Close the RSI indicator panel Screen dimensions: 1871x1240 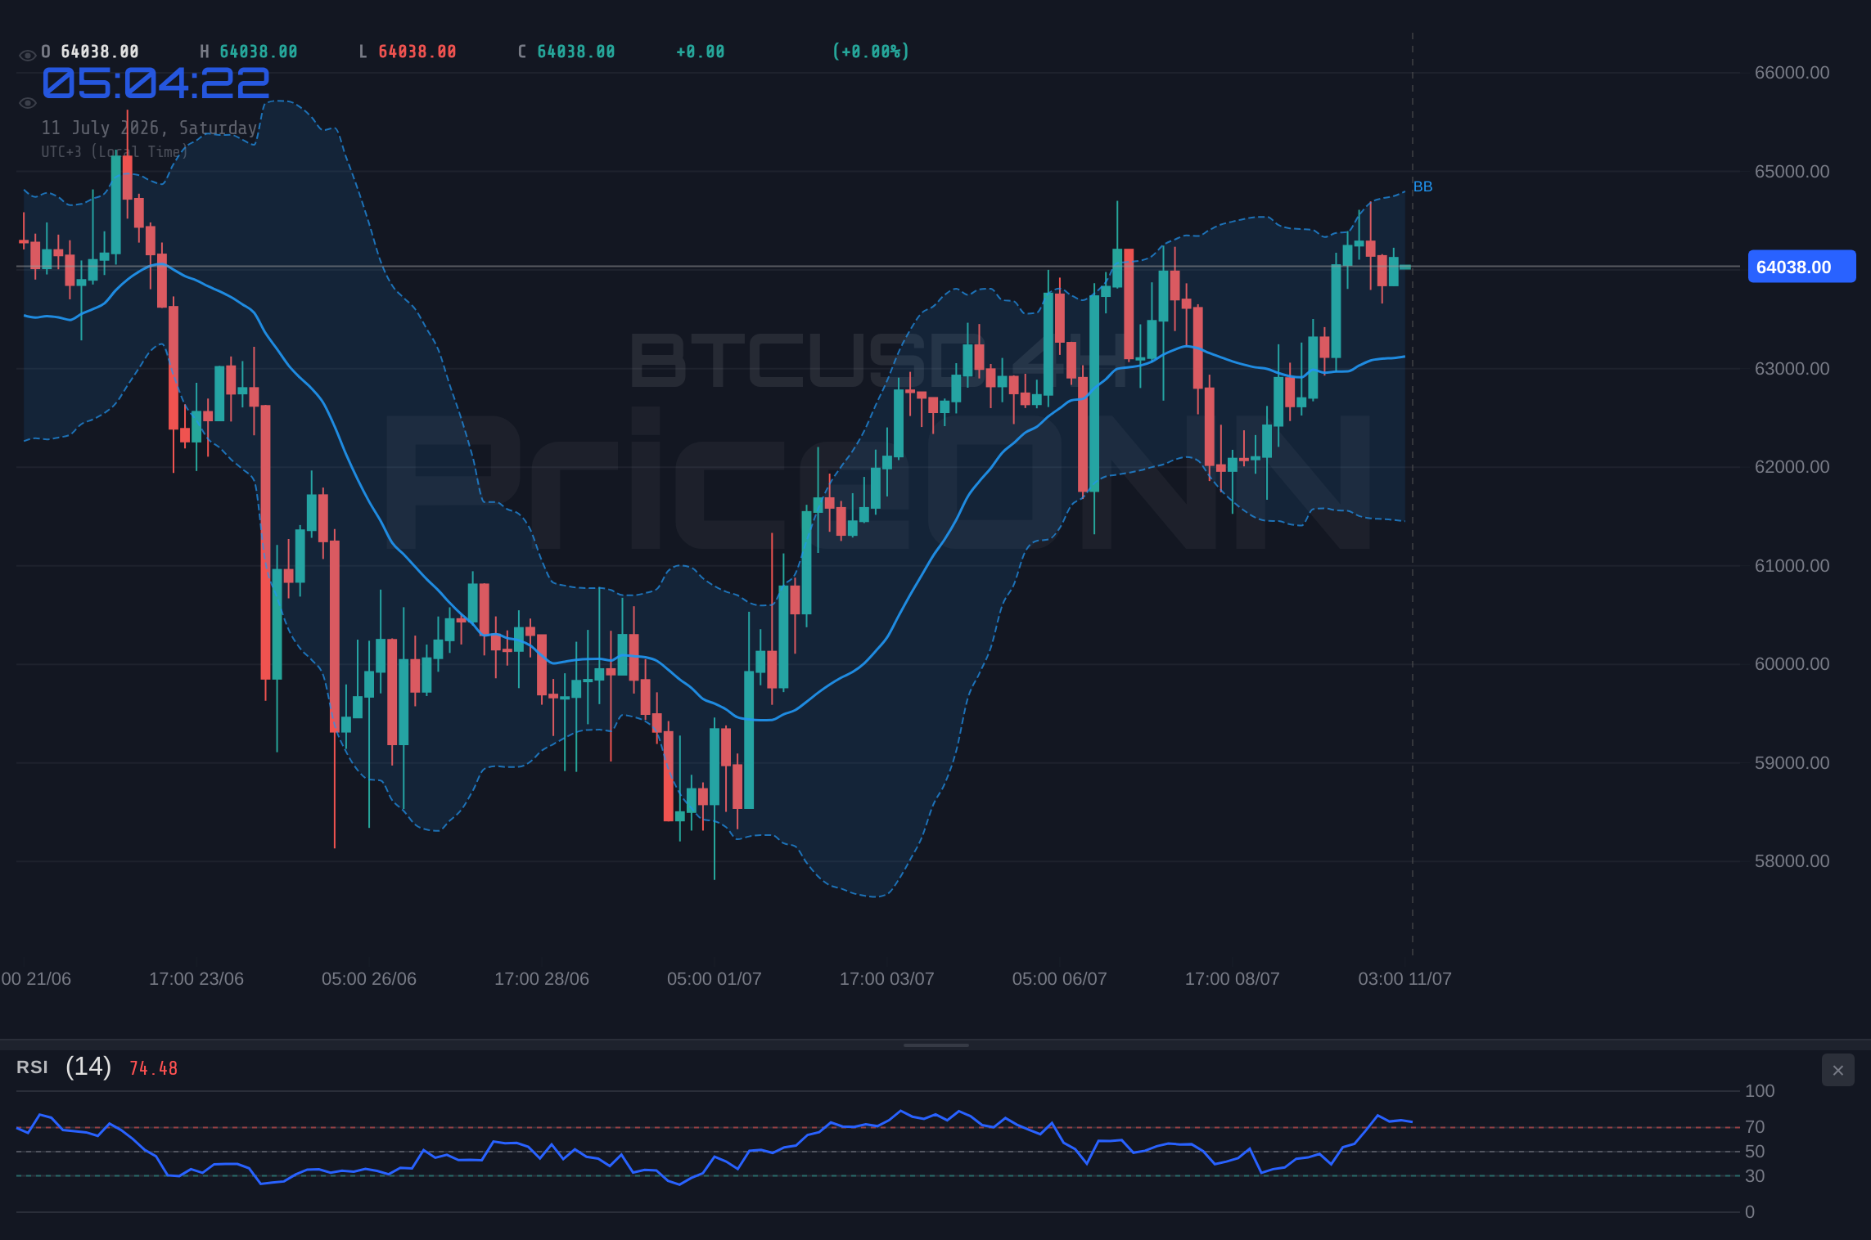1837,1070
